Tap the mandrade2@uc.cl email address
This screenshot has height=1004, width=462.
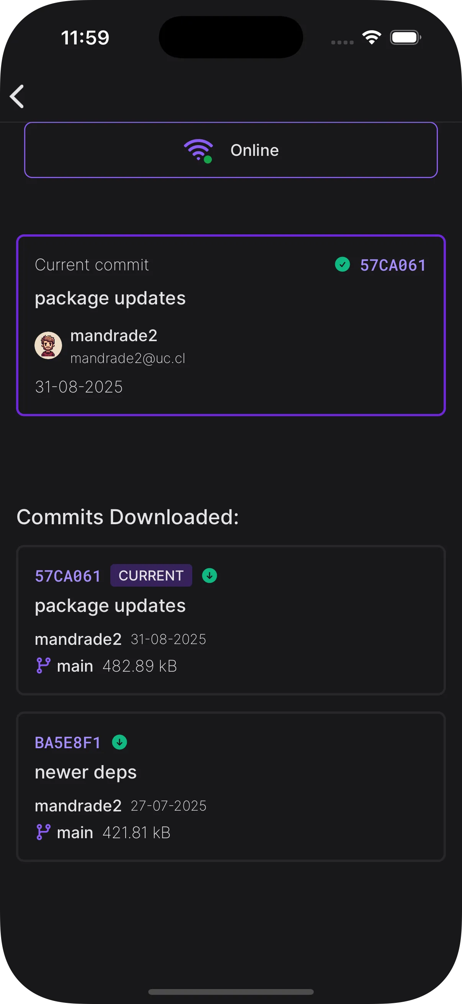click(128, 358)
